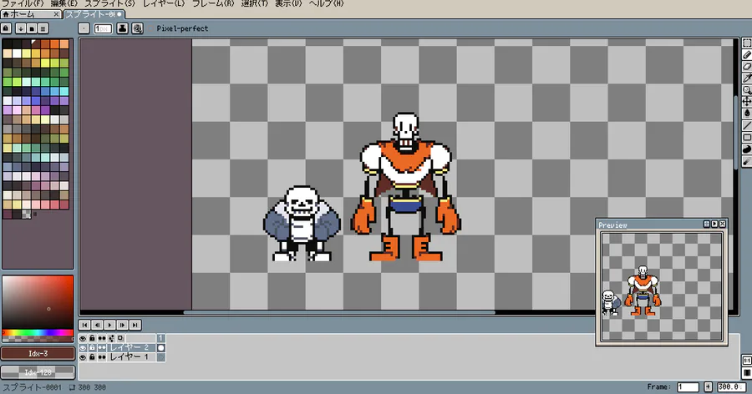This screenshot has width=752, height=394.
Task: Toggle continuous cels mode in timeline header
Action: coord(102,338)
